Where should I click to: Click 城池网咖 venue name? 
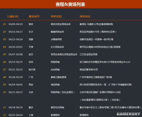tap(55, 85)
